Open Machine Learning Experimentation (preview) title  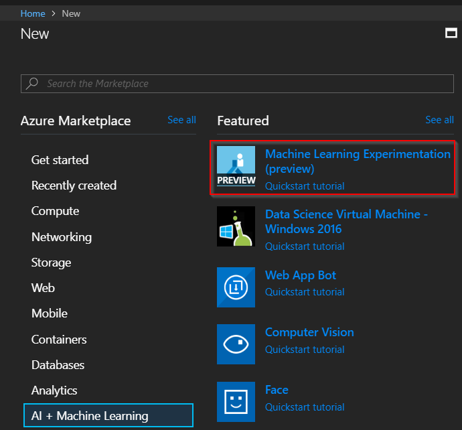[358, 161]
